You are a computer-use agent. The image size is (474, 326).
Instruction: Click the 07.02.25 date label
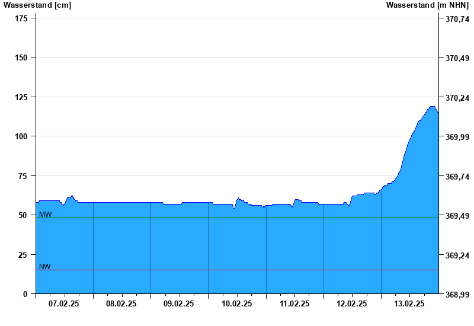pyautogui.click(x=64, y=303)
